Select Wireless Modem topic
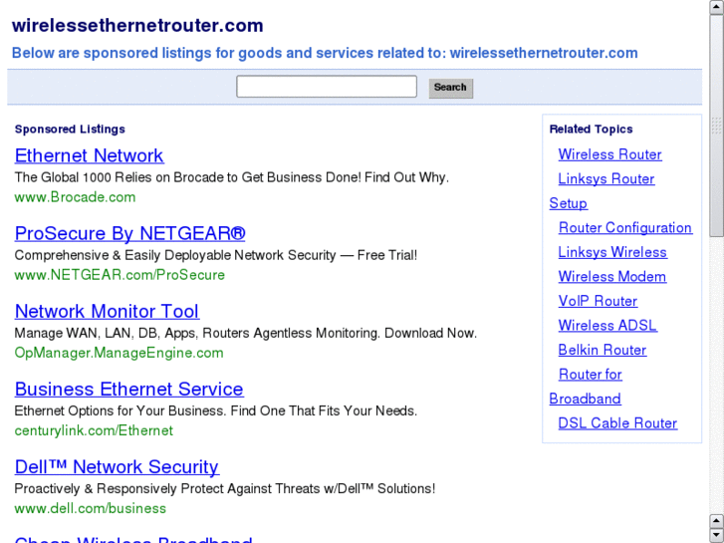Image resolution: width=724 pixels, height=543 pixels. (x=612, y=277)
